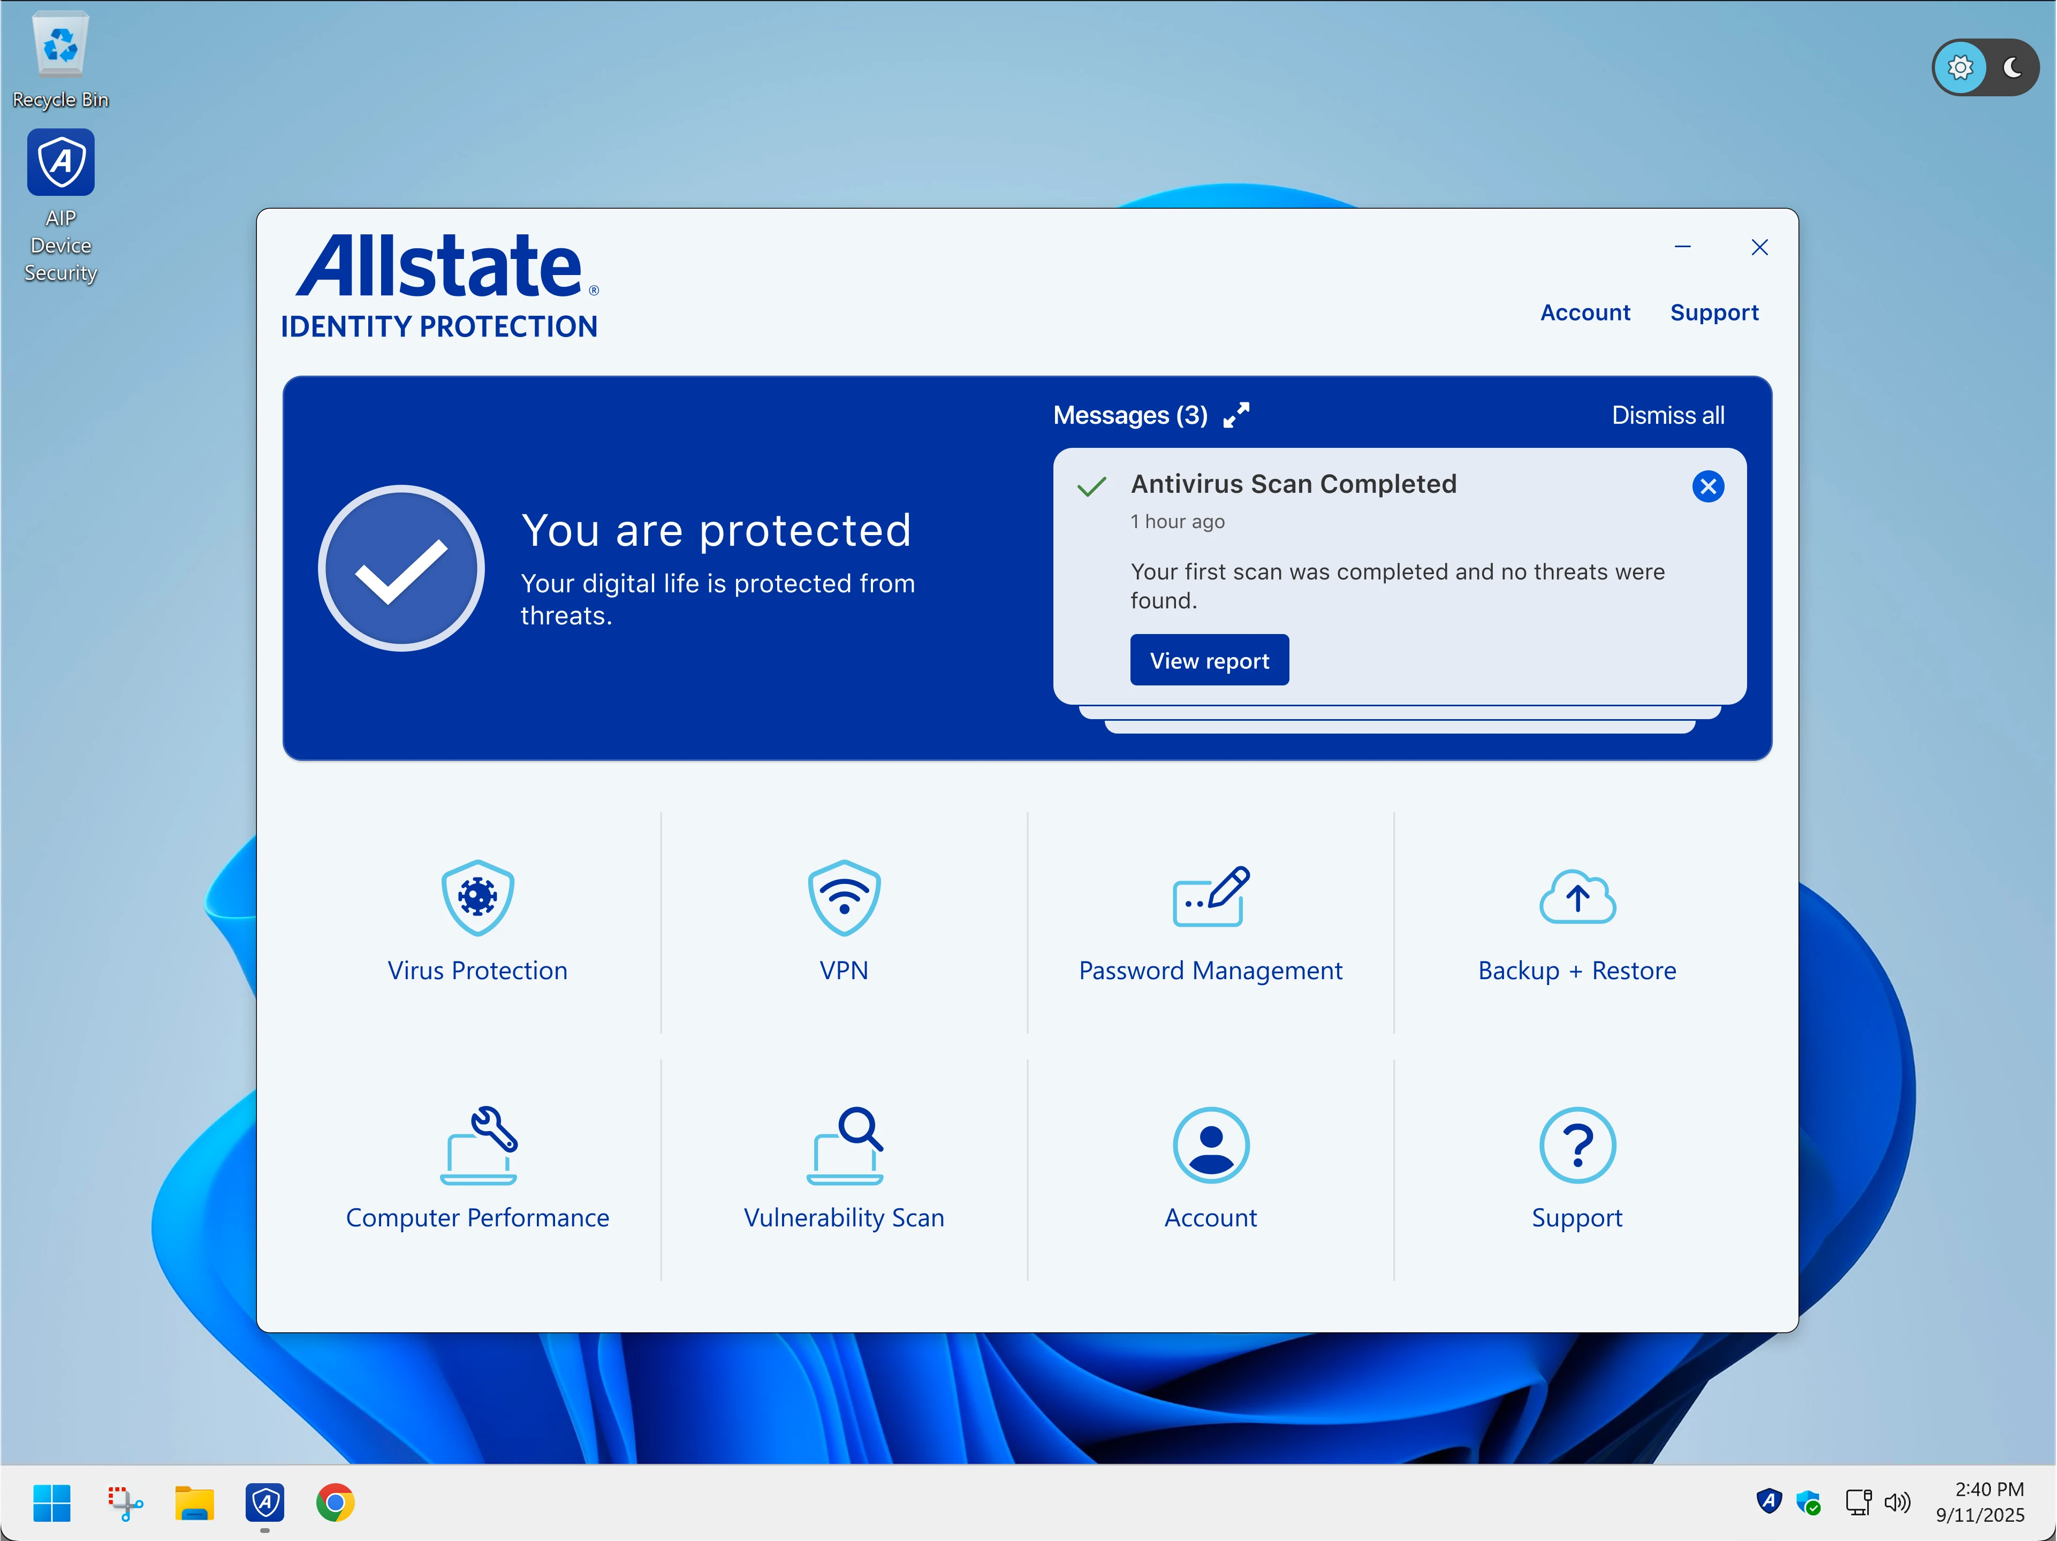Dismiss the Antivirus Scan Completed message
The height and width of the screenshot is (1541, 2057).
pos(1707,486)
